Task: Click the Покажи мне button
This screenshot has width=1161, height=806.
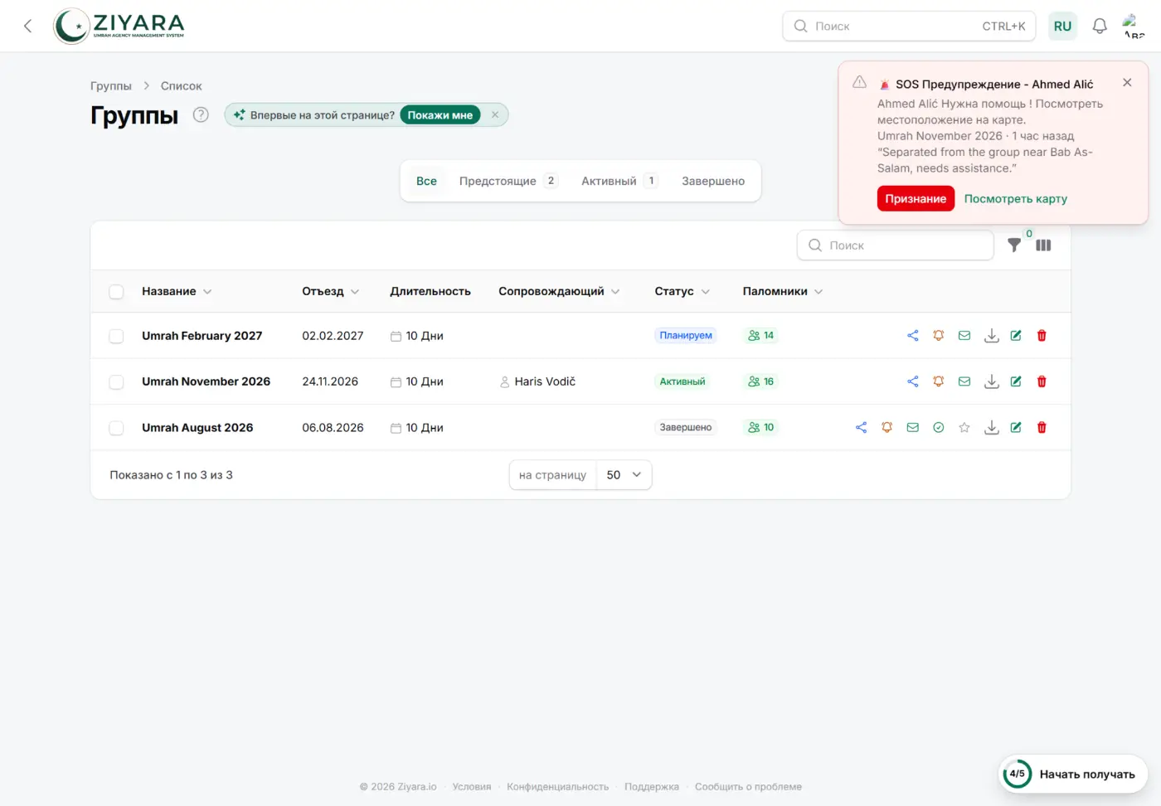Action: tap(440, 115)
